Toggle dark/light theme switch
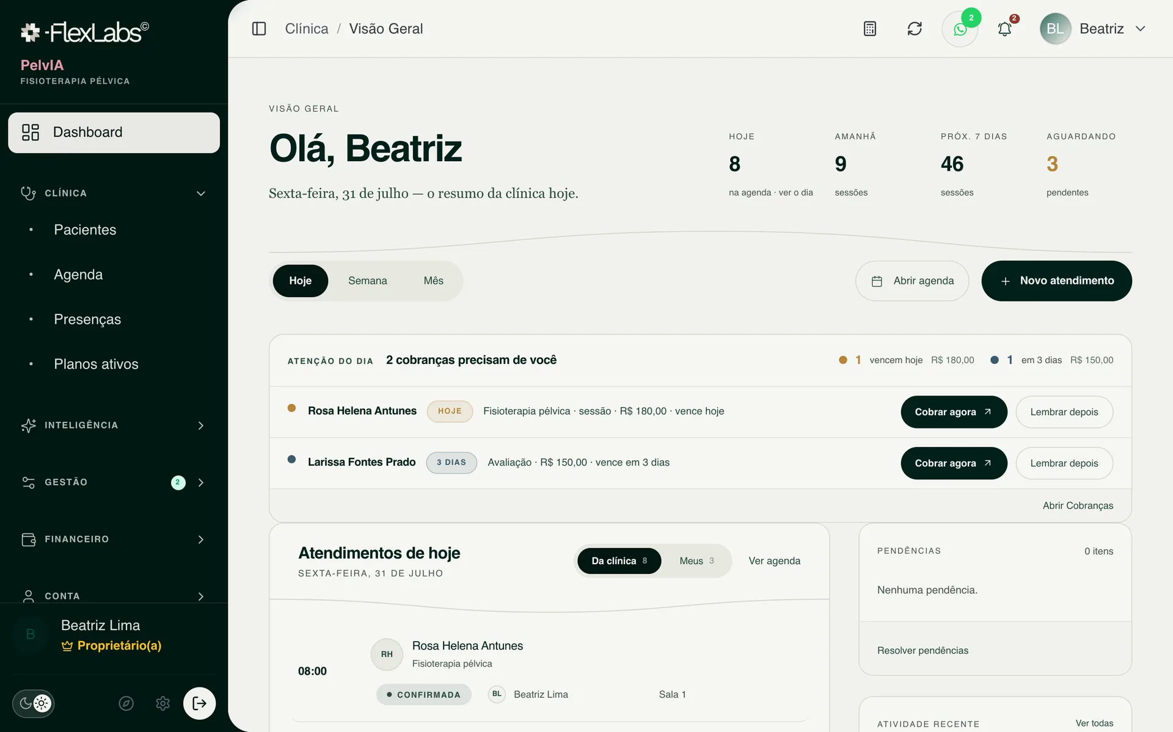Viewport: 1173px width, 732px height. (33, 703)
